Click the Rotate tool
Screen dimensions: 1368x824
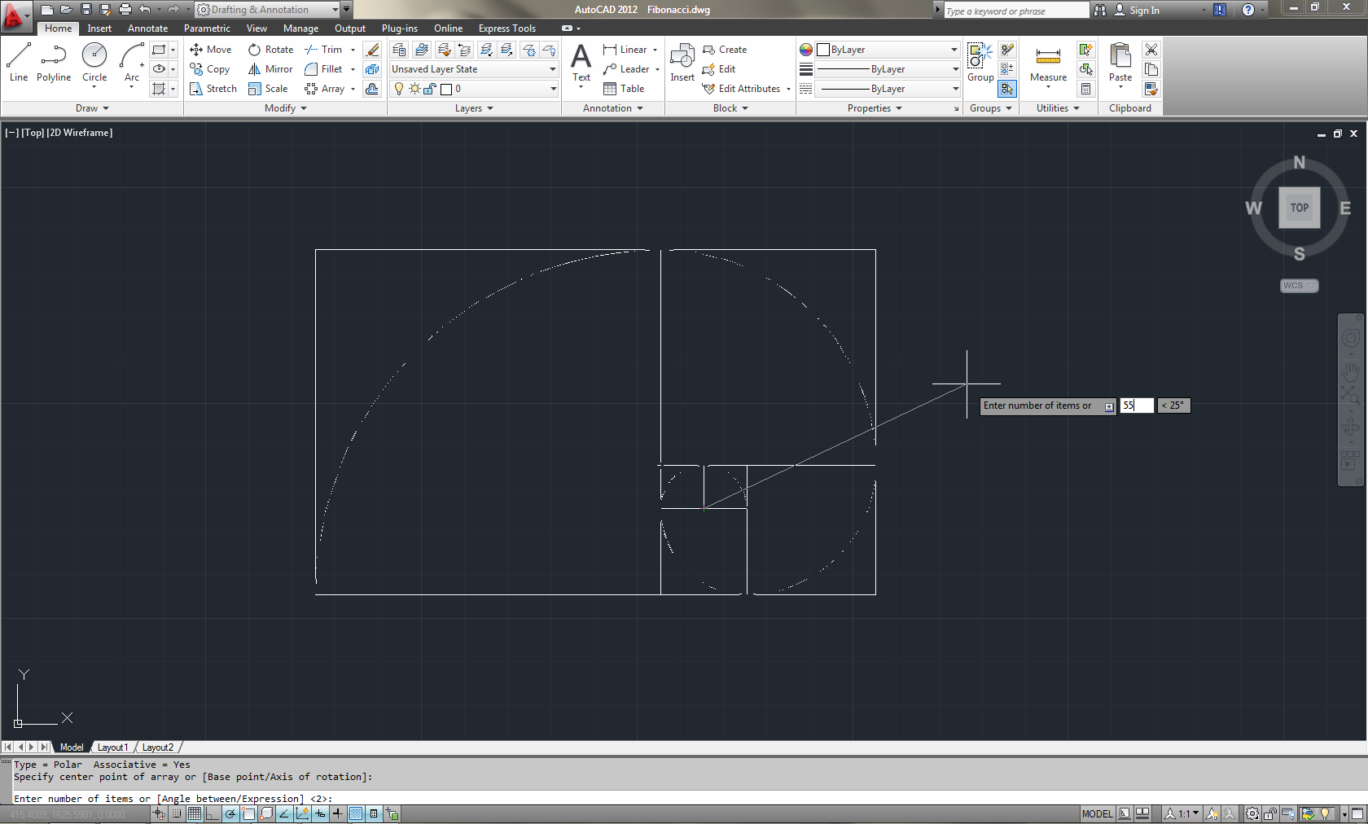point(271,50)
